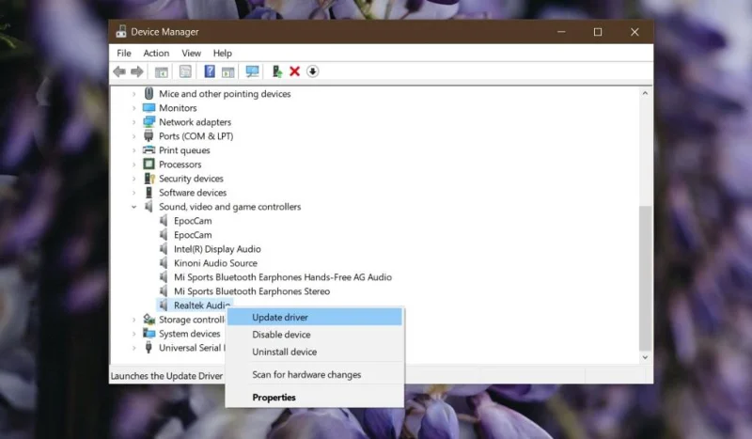The width and height of the screenshot is (752, 439).
Task: Click the Monitors category icon
Action: point(149,108)
